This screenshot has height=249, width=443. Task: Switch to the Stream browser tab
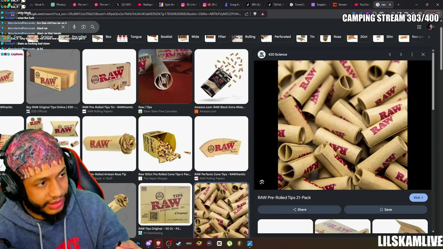coord(340,4)
